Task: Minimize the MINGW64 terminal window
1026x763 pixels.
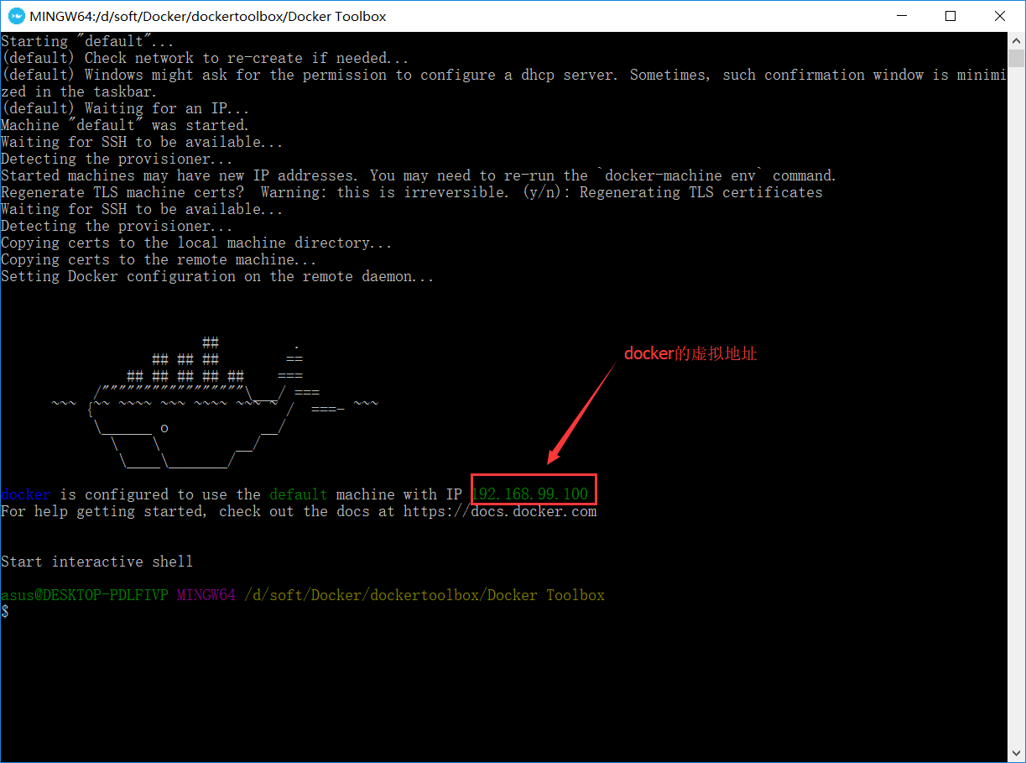Action: pos(900,16)
